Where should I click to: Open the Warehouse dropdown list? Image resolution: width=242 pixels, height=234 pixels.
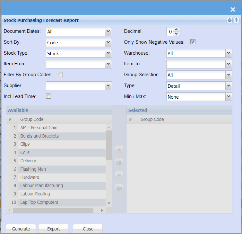(229, 53)
